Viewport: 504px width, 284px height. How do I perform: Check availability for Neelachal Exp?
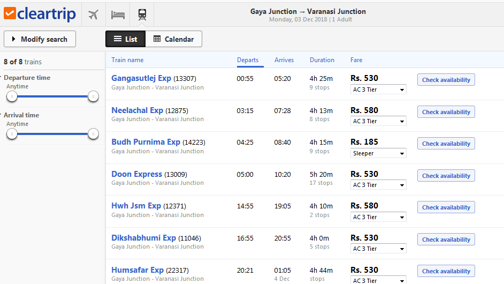tap(446, 112)
